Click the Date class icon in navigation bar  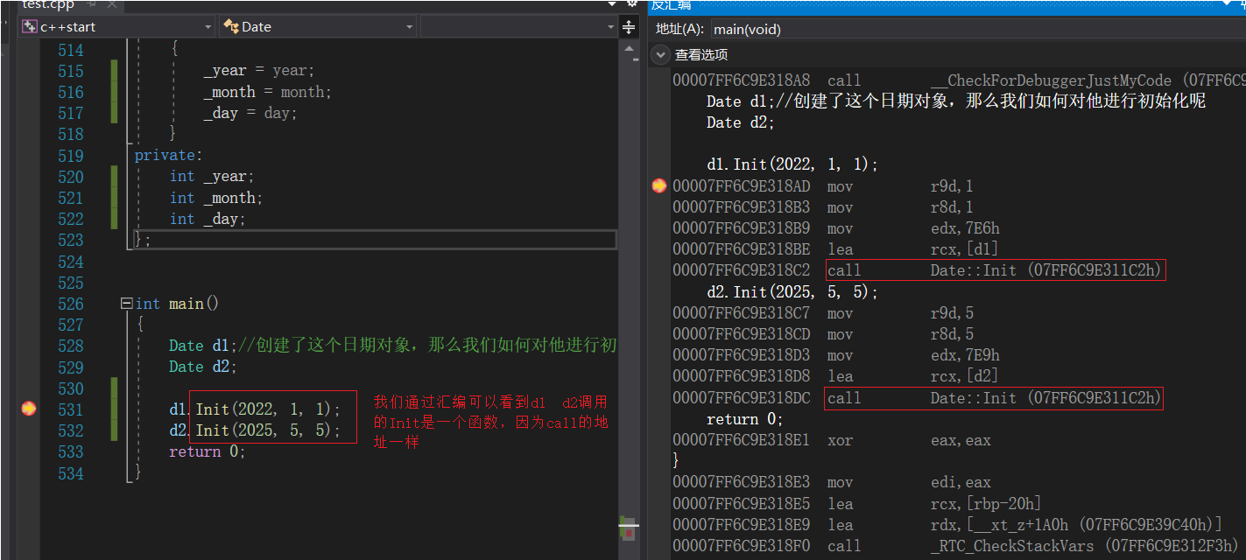[231, 27]
